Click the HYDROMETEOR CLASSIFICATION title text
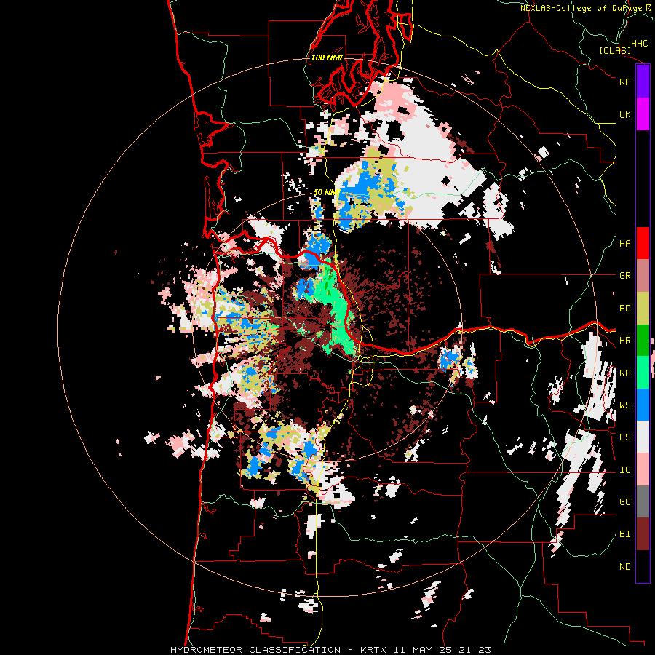The height and width of the screenshot is (655, 655). coord(255,650)
